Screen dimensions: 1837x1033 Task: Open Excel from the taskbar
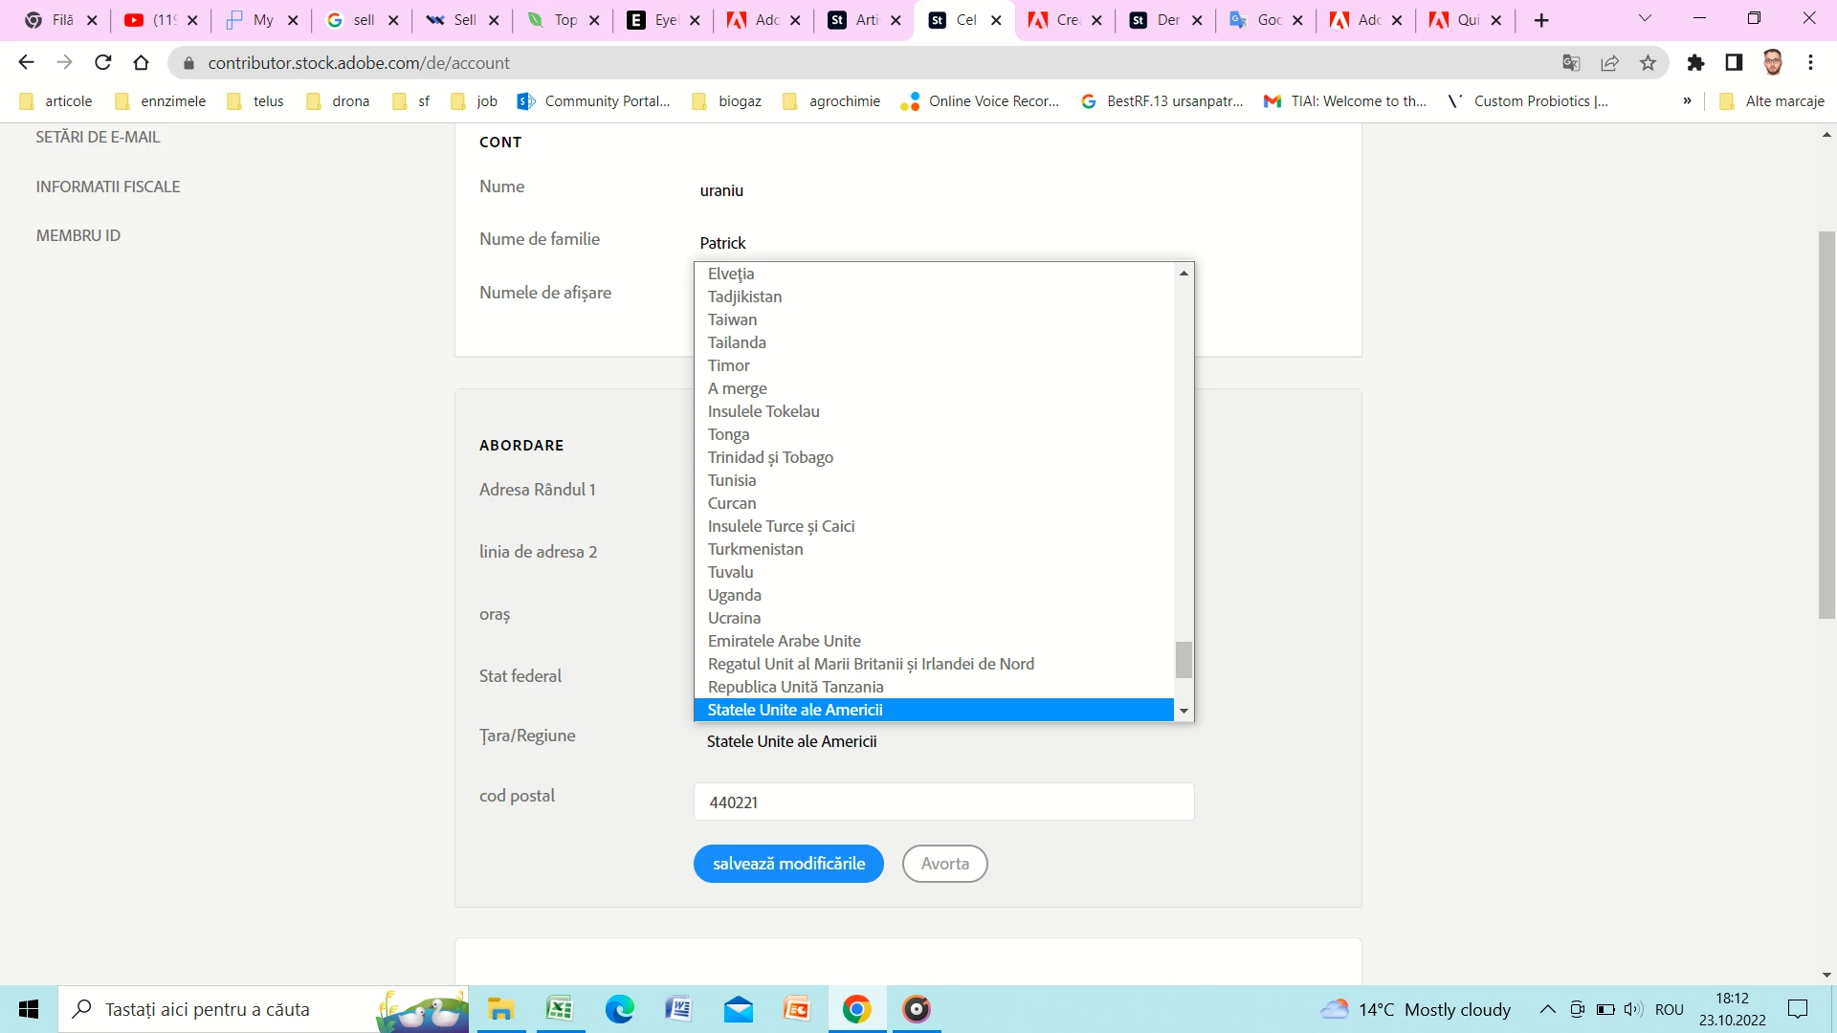[560, 1009]
